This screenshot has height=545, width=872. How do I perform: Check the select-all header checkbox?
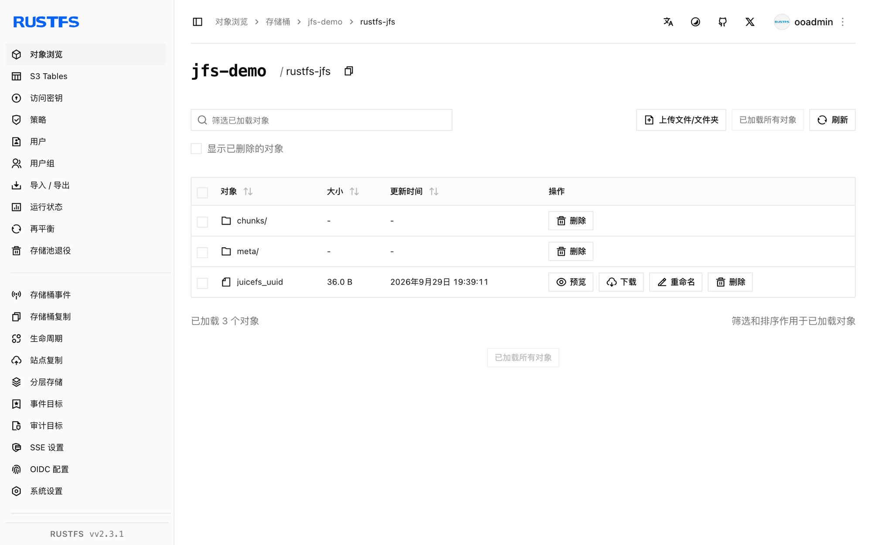click(202, 192)
